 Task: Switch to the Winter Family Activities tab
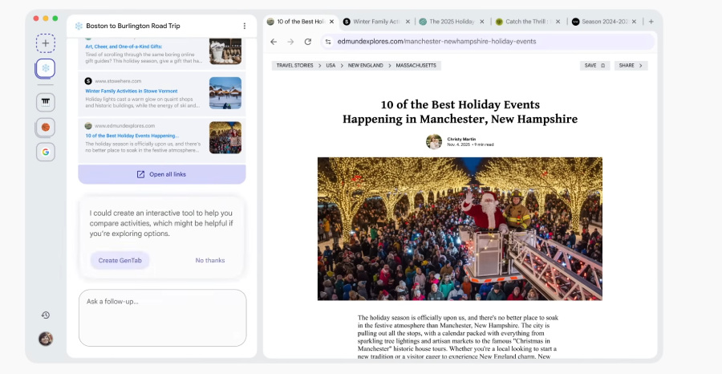[375, 22]
